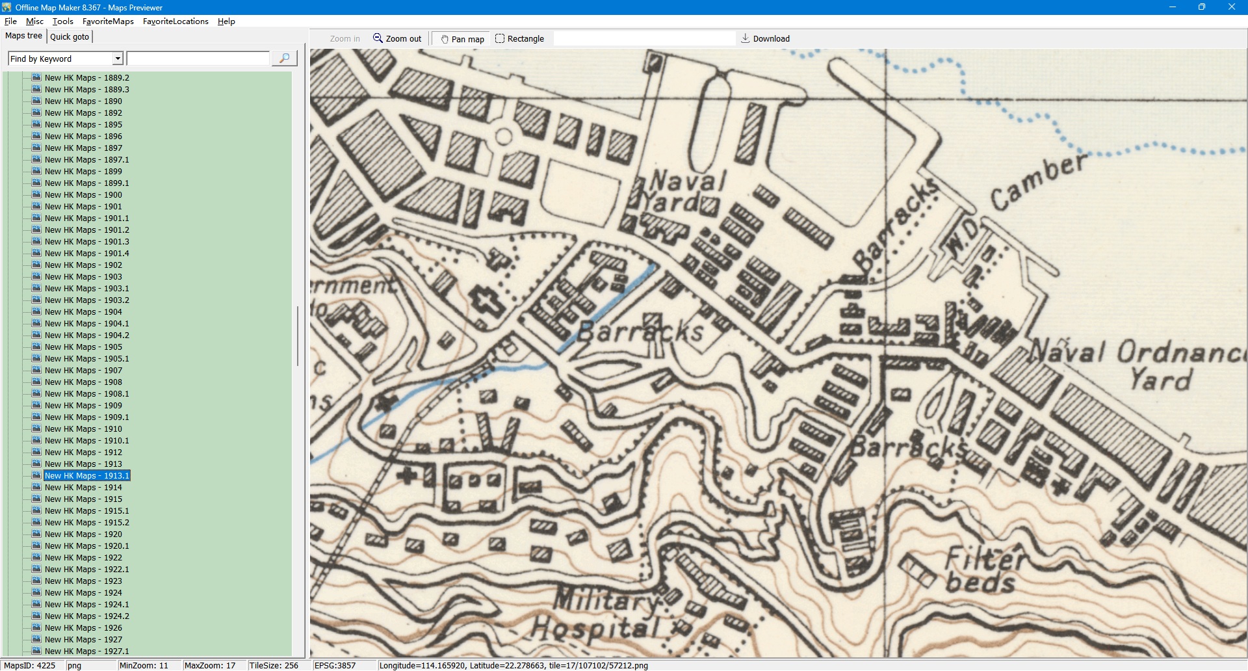Select the Pan map hand tool
Image resolution: width=1248 pixels, height=671 pixels.
[462, 39]
